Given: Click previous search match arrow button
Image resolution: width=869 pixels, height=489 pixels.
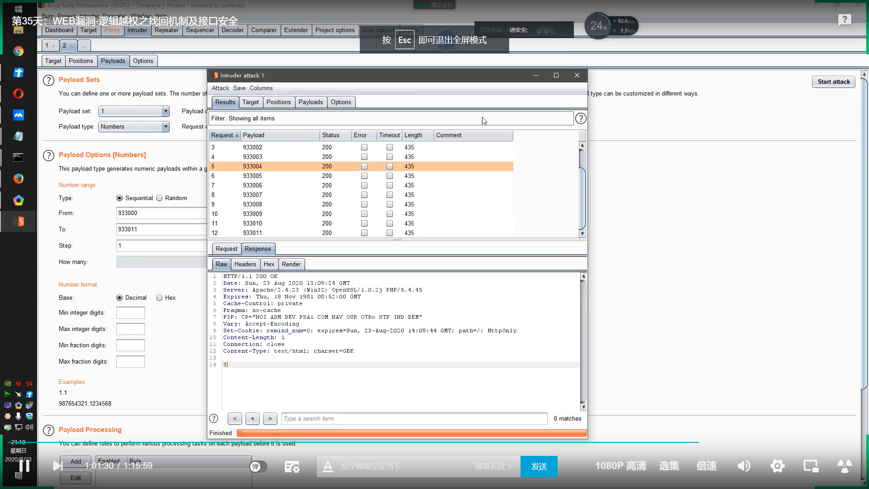Looking at the screenshot, I should [234, 419].
